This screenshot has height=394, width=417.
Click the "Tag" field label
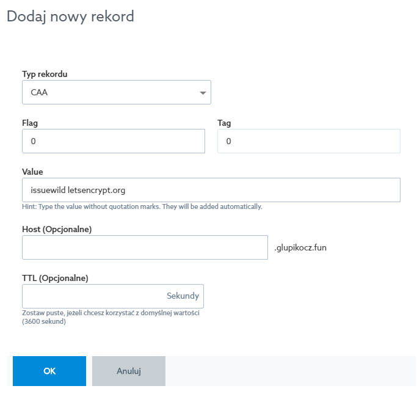pos(224,123)
